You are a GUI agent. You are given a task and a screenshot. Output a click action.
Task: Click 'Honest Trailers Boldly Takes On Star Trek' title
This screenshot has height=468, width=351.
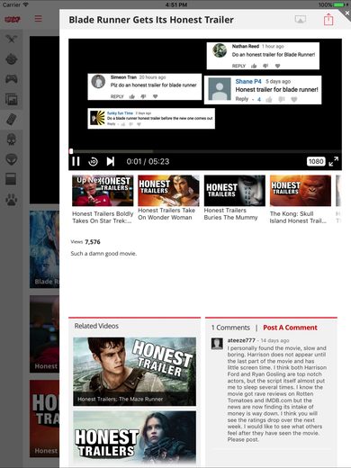(x=103, y=217)
